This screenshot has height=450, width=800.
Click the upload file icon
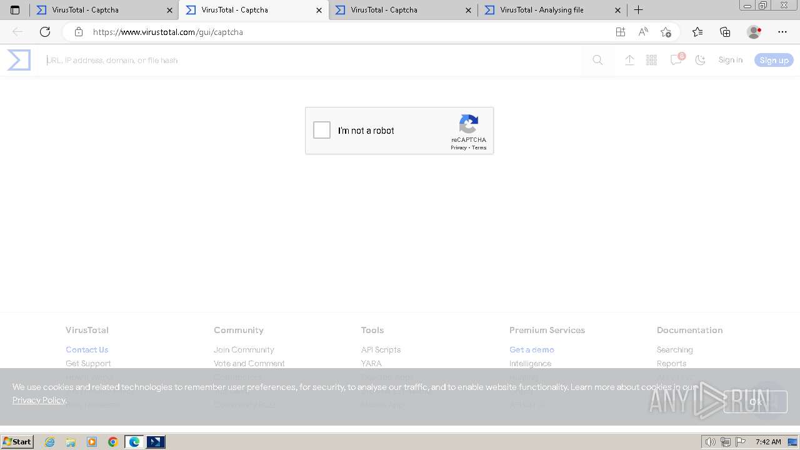click(629, 60)
